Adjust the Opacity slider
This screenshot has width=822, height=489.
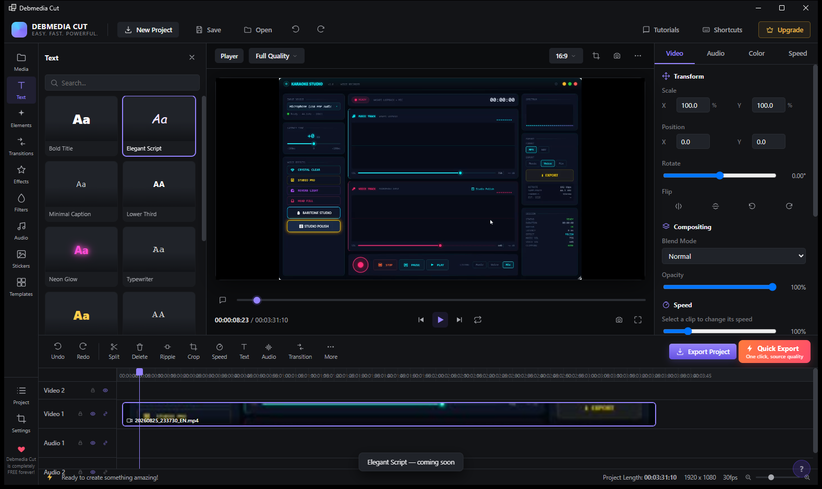tap(719, 287)
